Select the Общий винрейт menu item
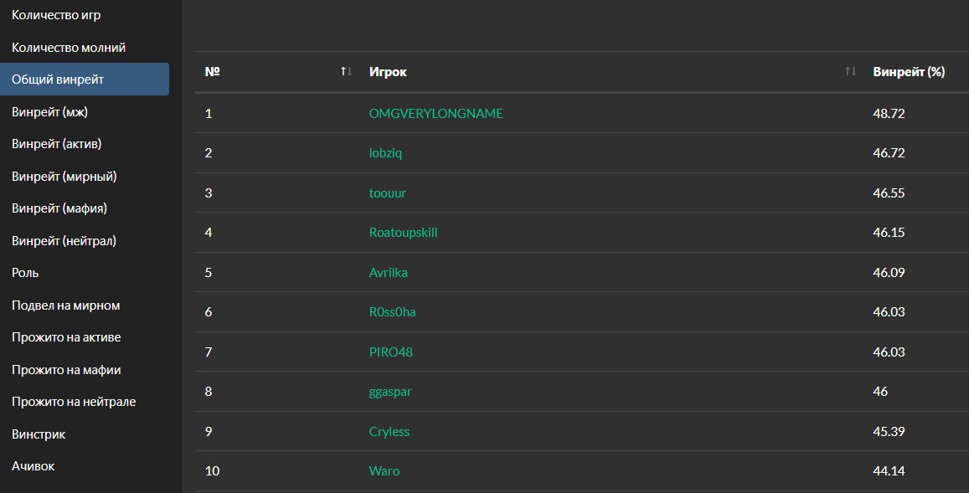Image resolution: width=969 pixels, height=493 pixels. [x=58, y=80]
